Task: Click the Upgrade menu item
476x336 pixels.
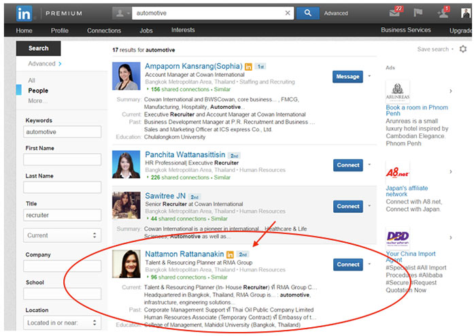Action: (460, 31)
